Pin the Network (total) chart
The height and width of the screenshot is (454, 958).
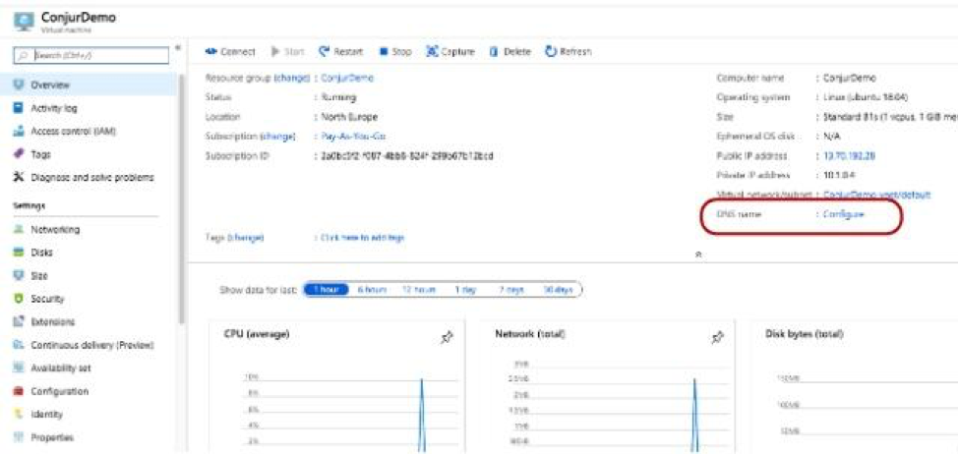tap(717, 337)
